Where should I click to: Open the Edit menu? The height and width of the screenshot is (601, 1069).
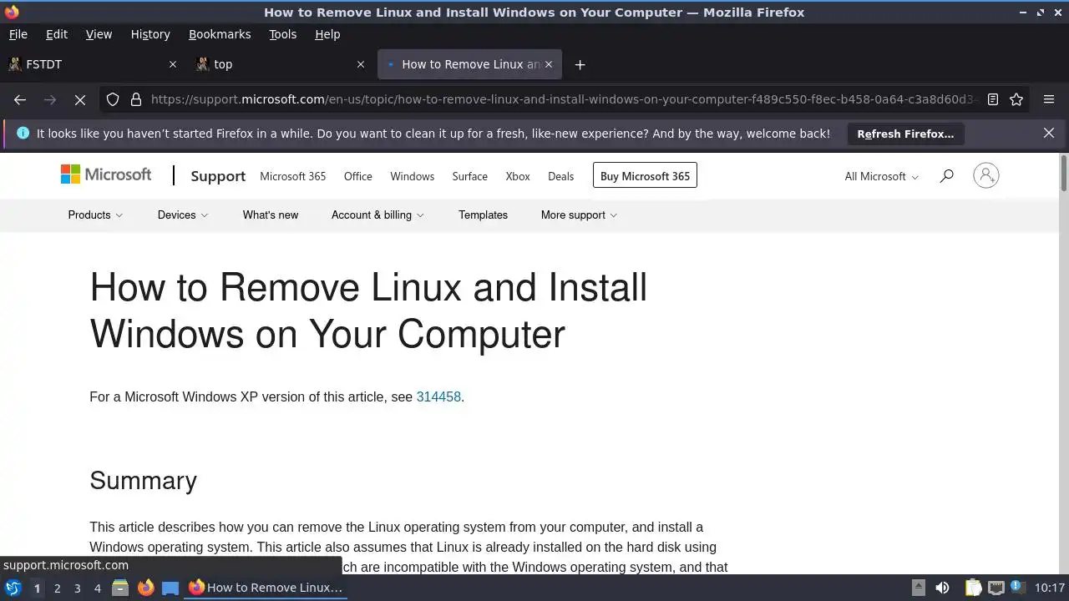[x=57, y=34]
